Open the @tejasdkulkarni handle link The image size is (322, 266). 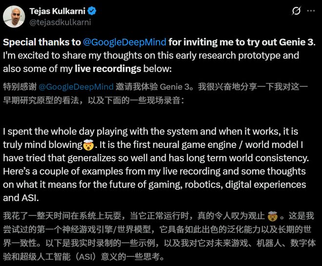point(61,21)
